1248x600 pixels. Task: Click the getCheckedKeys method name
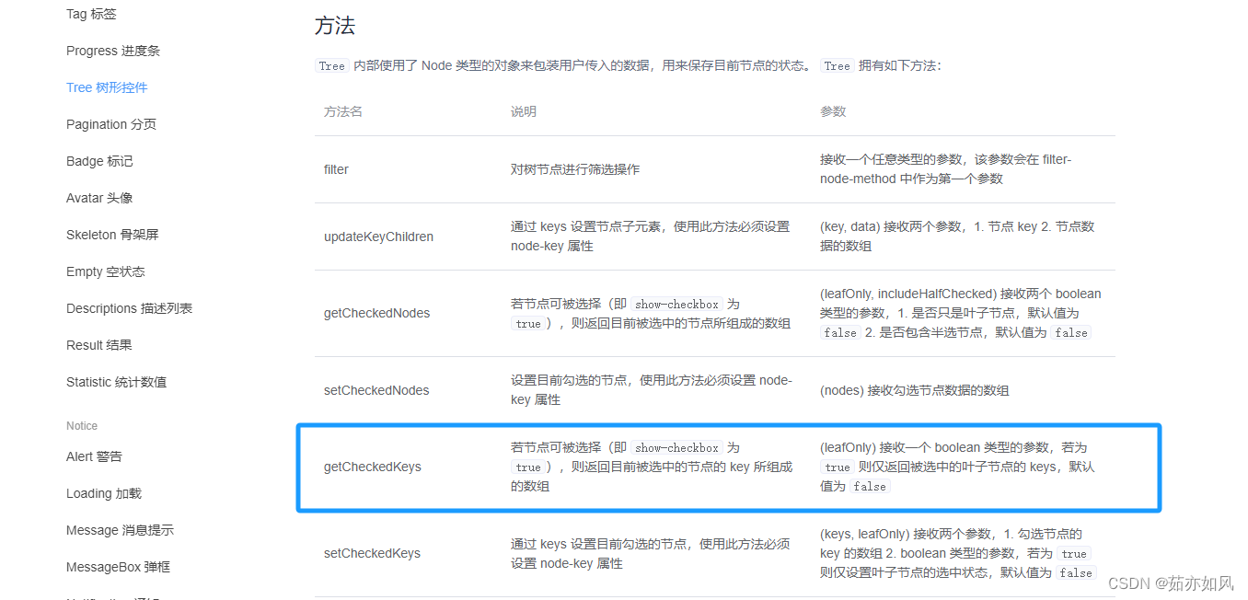pos(373,467)
